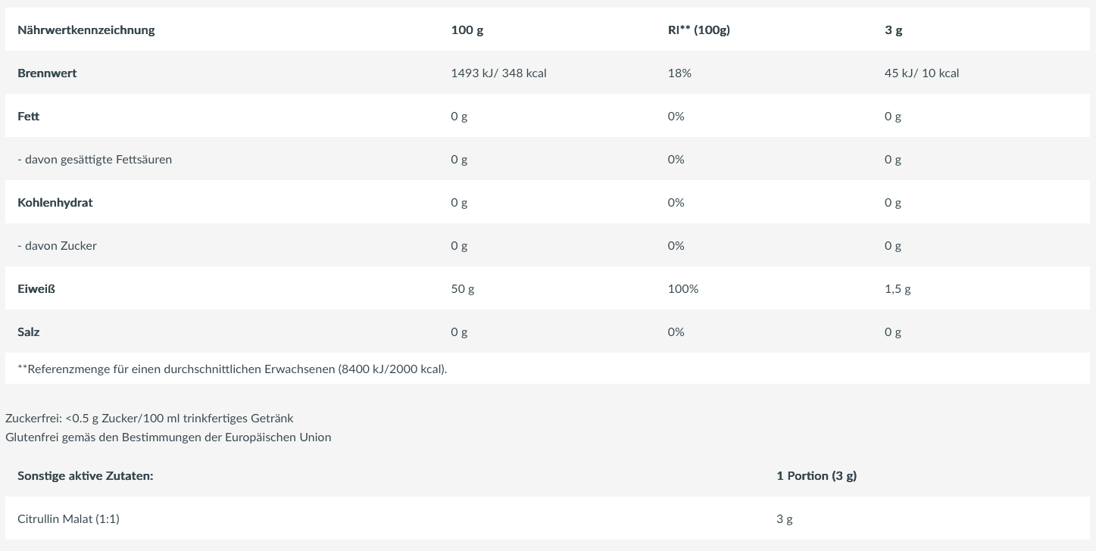Select the davon gesättigte Fettsäuren label
1096x551 pixels.
(x=95, y=160)
